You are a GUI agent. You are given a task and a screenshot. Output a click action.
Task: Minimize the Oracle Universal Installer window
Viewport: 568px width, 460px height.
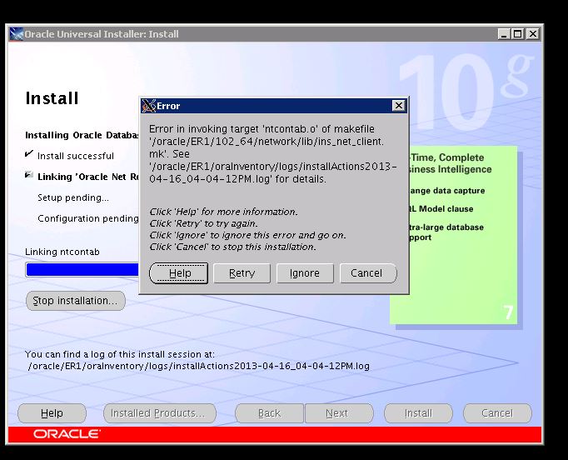[x=504, y=34]
